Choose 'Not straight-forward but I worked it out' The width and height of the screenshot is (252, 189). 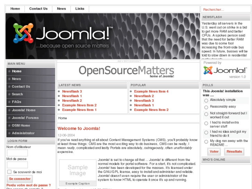[x=206, y=114]
